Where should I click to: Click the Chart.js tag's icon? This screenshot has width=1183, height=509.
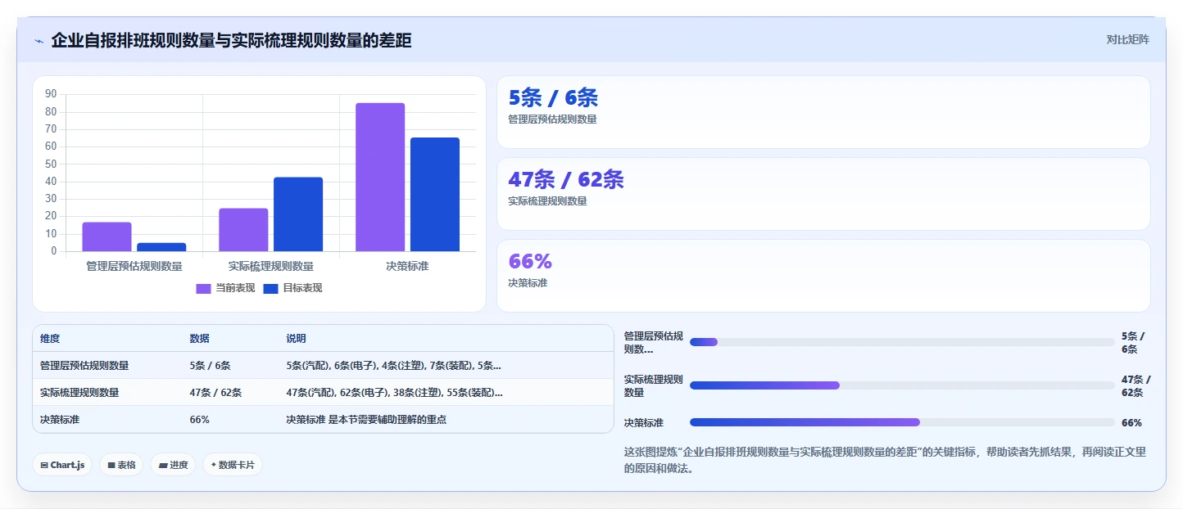pyautogui.click(x=44, y=465)
